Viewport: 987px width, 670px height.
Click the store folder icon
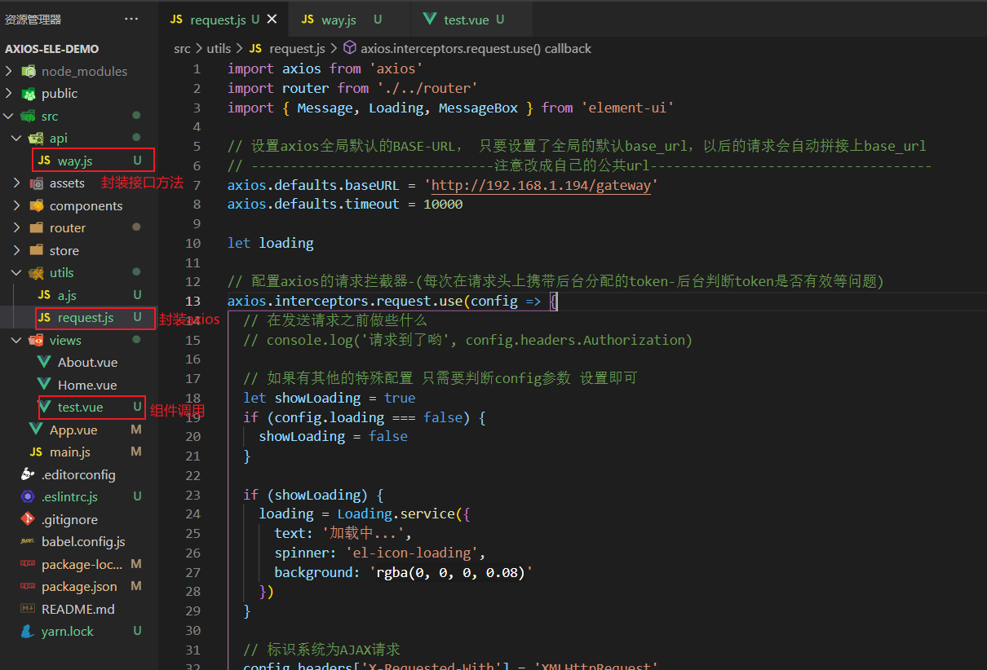[36, 251]
